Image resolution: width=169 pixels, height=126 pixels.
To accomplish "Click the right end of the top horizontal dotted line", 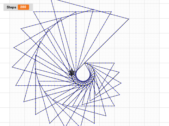I will pyautogui.click(x=111, y=12).
